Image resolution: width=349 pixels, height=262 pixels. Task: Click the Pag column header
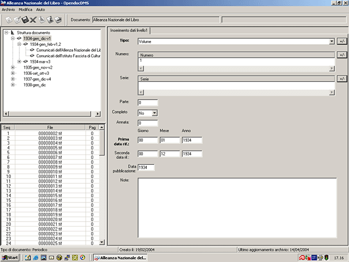coord(92,127)
